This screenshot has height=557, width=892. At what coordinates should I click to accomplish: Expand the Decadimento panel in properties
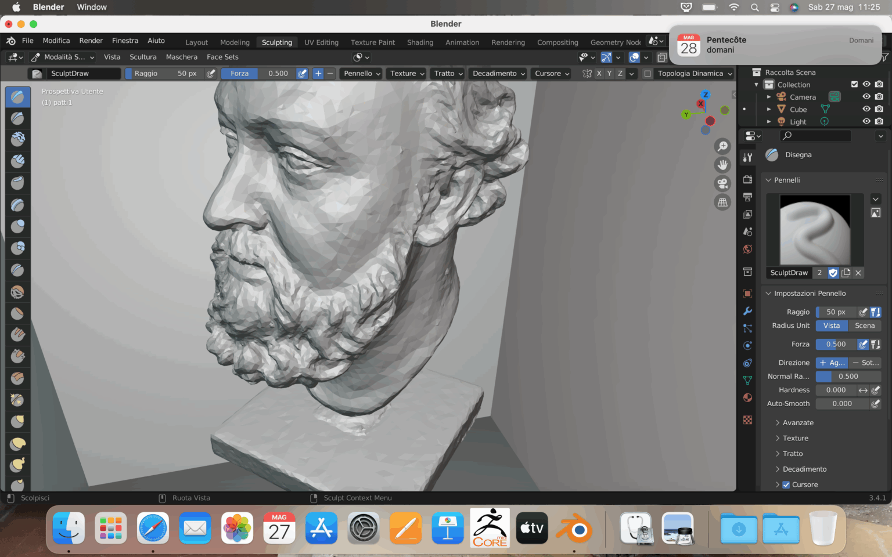pyautogui.click(x=804, y=469)
